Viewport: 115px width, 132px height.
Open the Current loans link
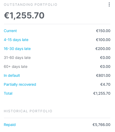tap(10, 31)
